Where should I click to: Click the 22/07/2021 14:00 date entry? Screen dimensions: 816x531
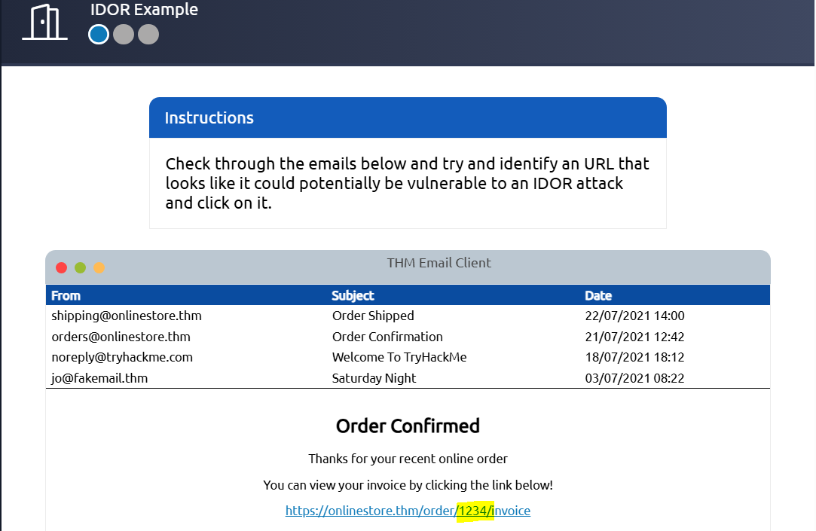coord(634,316)
